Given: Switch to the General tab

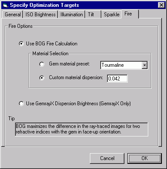Looking at the screenshot, I should click(x=12, y=15).
